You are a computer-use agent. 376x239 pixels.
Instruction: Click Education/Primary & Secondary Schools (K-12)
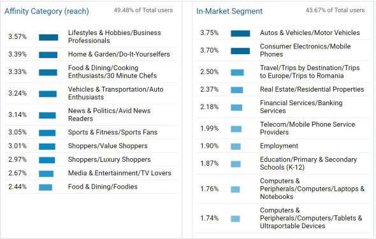308,163
